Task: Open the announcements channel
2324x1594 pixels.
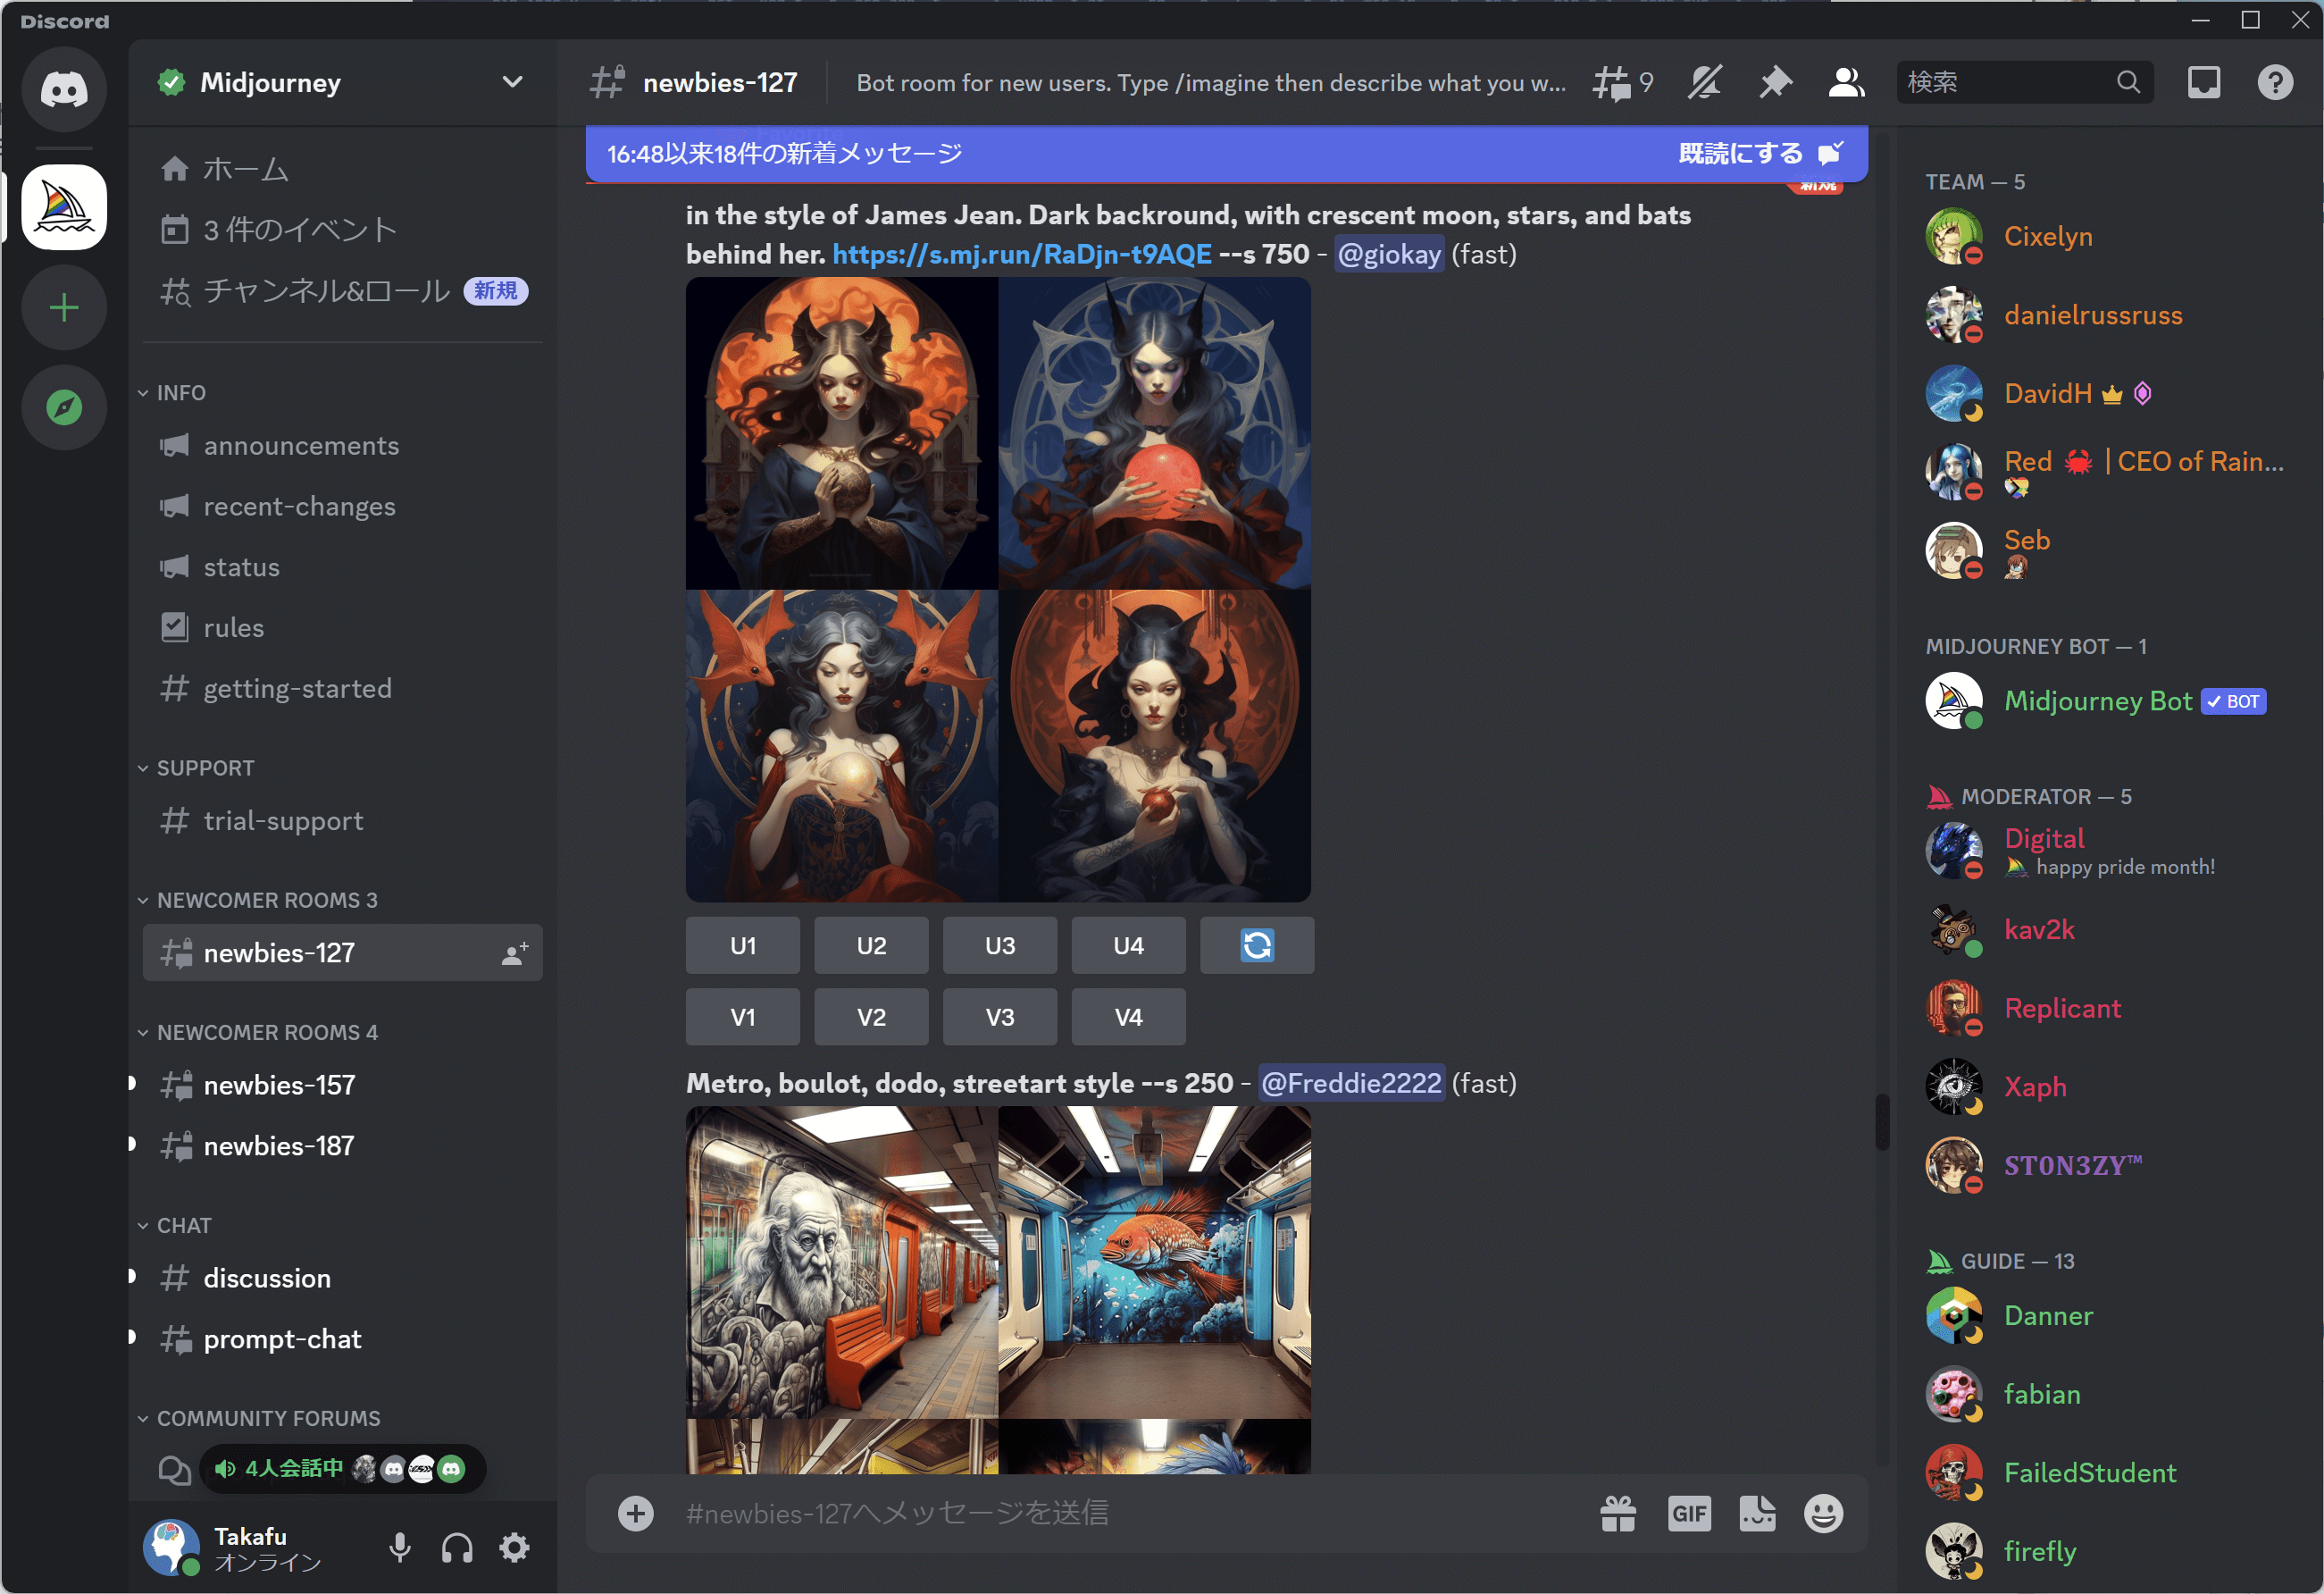Action: pyautogui.click(x=301, y=446)
